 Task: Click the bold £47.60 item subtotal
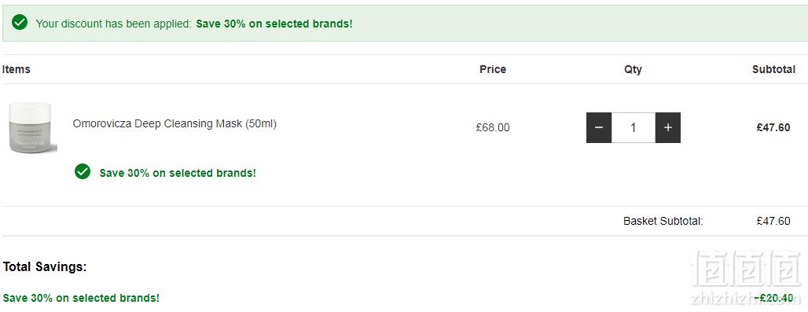pyautogui.click(x=773, y=127)
